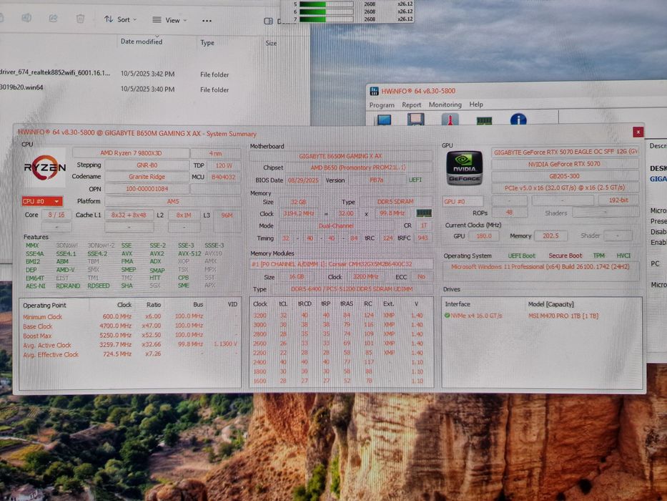Click the DDR5-6400 module type field

(x=353, y=289)
